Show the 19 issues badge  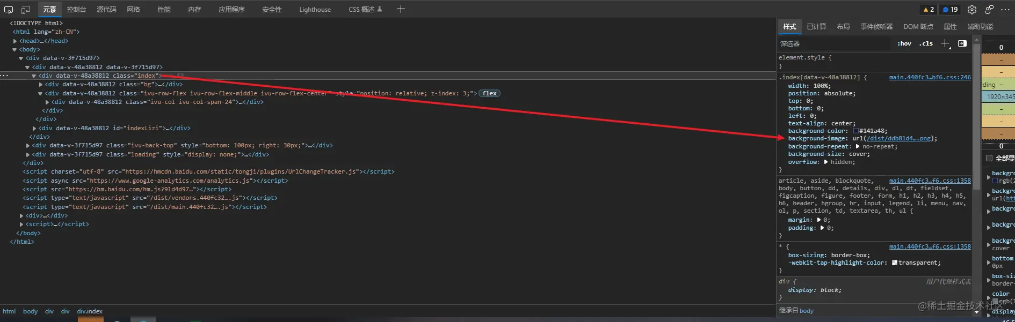coord(950,10)
